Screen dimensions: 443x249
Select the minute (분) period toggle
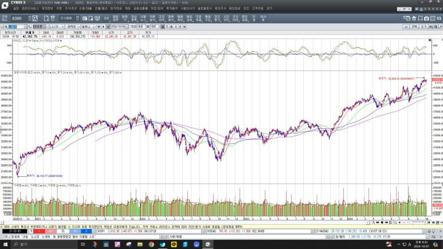tap(176, 26)
